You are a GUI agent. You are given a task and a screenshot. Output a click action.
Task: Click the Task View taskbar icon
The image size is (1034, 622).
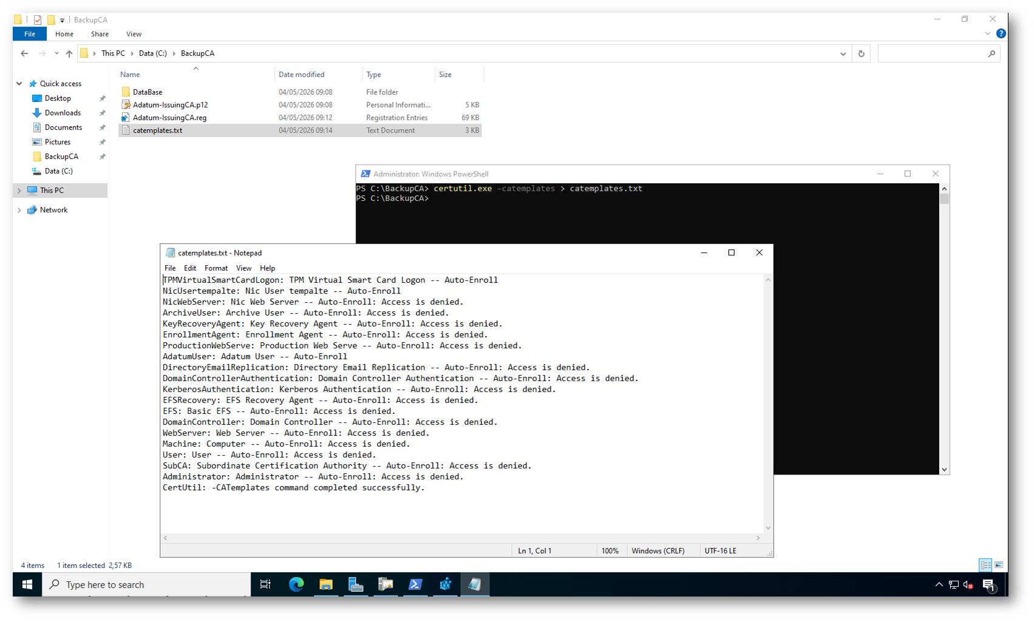point(265,584)
